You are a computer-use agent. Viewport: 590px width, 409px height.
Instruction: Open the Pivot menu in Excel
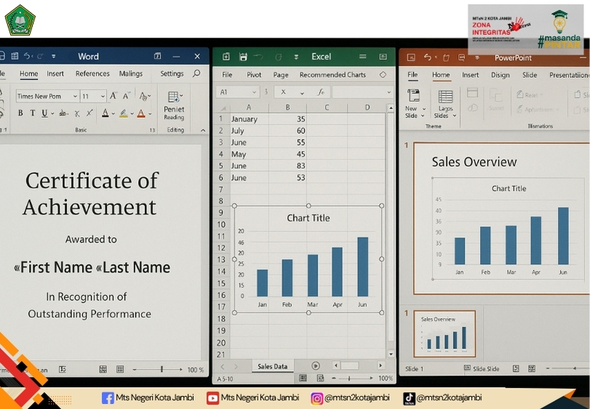pos(254,75)
